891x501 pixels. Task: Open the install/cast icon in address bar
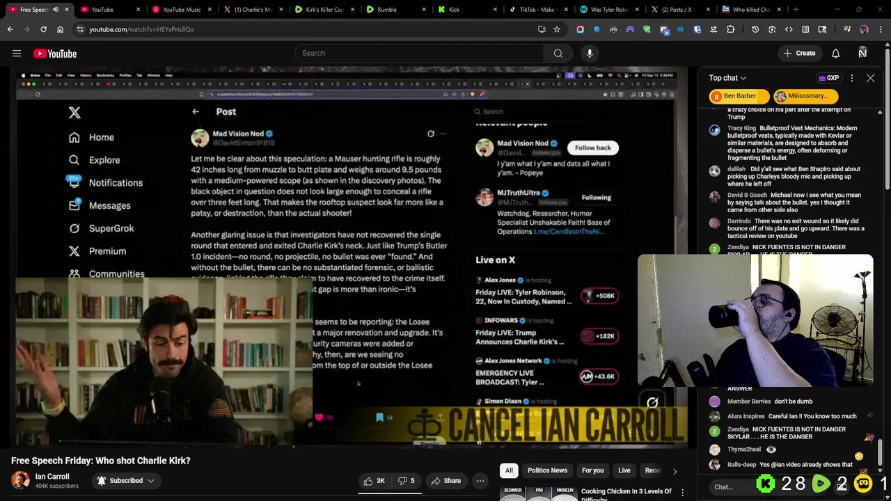click(x=542, y=29)
